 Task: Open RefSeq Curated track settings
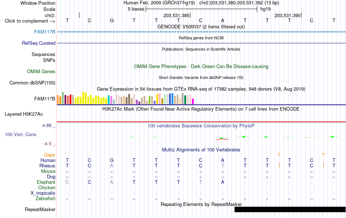pyautogui.click(x=38, y=43)
